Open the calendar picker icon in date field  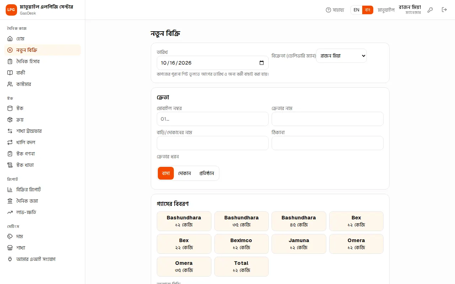[x=262, y=63]
